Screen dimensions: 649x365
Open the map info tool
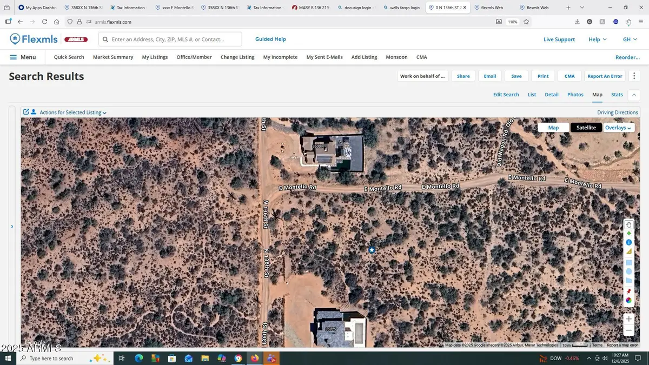click(628, 242)
